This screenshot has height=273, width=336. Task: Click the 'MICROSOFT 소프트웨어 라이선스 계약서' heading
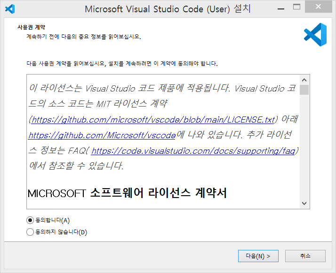pyautogui.click(x=127, y=193)
